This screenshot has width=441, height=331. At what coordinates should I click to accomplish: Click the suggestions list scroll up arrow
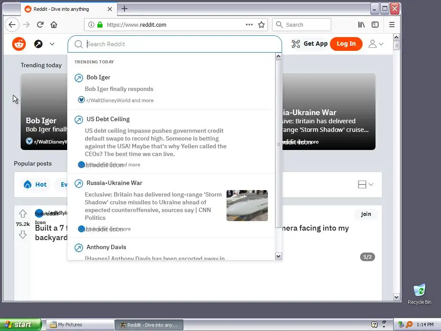(278, 56)
